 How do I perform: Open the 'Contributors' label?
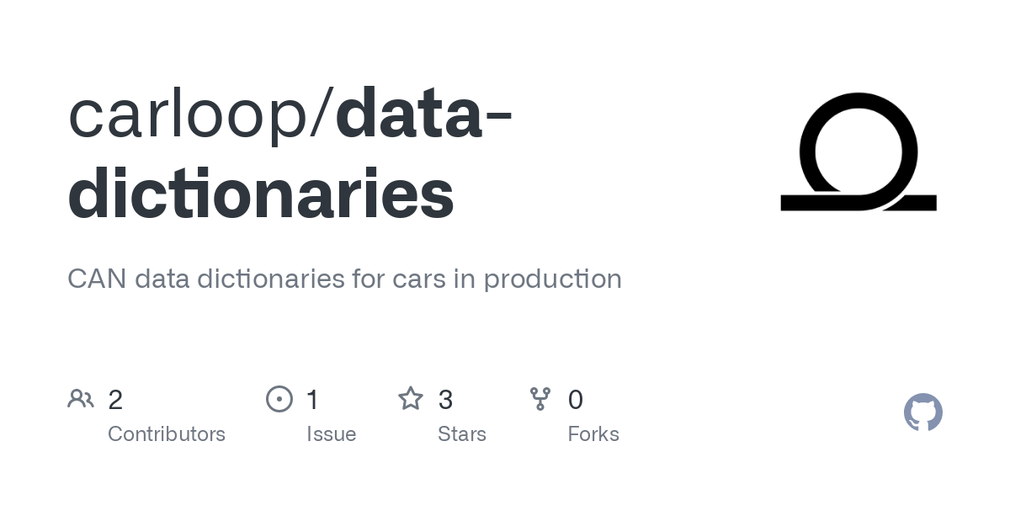[x=167, y=434]
